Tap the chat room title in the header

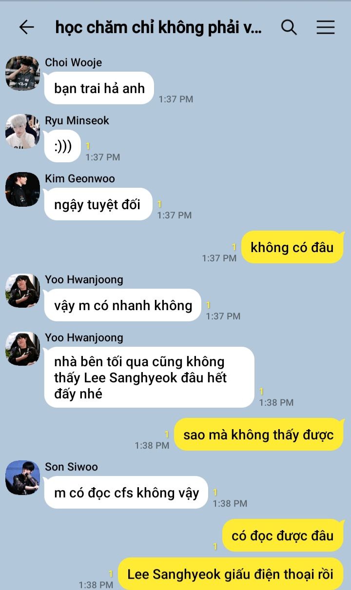tap(158, 28)
